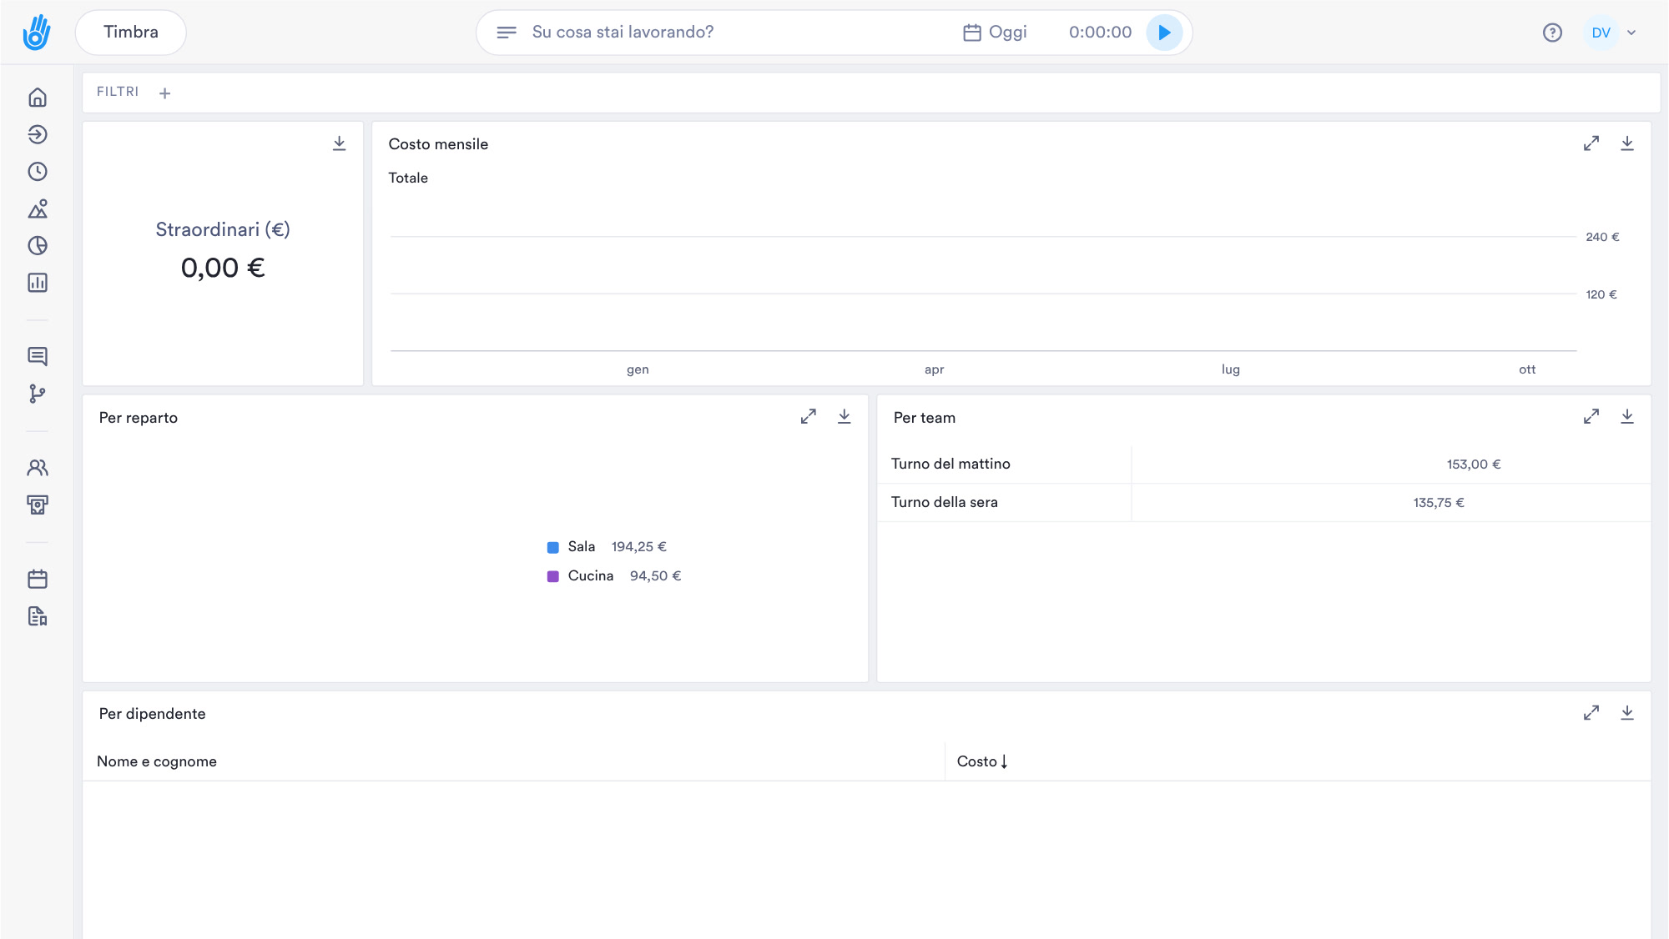Click the 135,75 € value
This screenshot has height=939, width=1669.
1439,503
